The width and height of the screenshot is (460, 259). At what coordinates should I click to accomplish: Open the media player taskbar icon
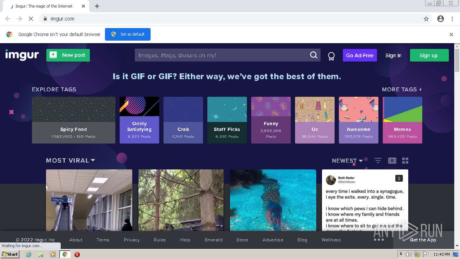pos(53,254)
